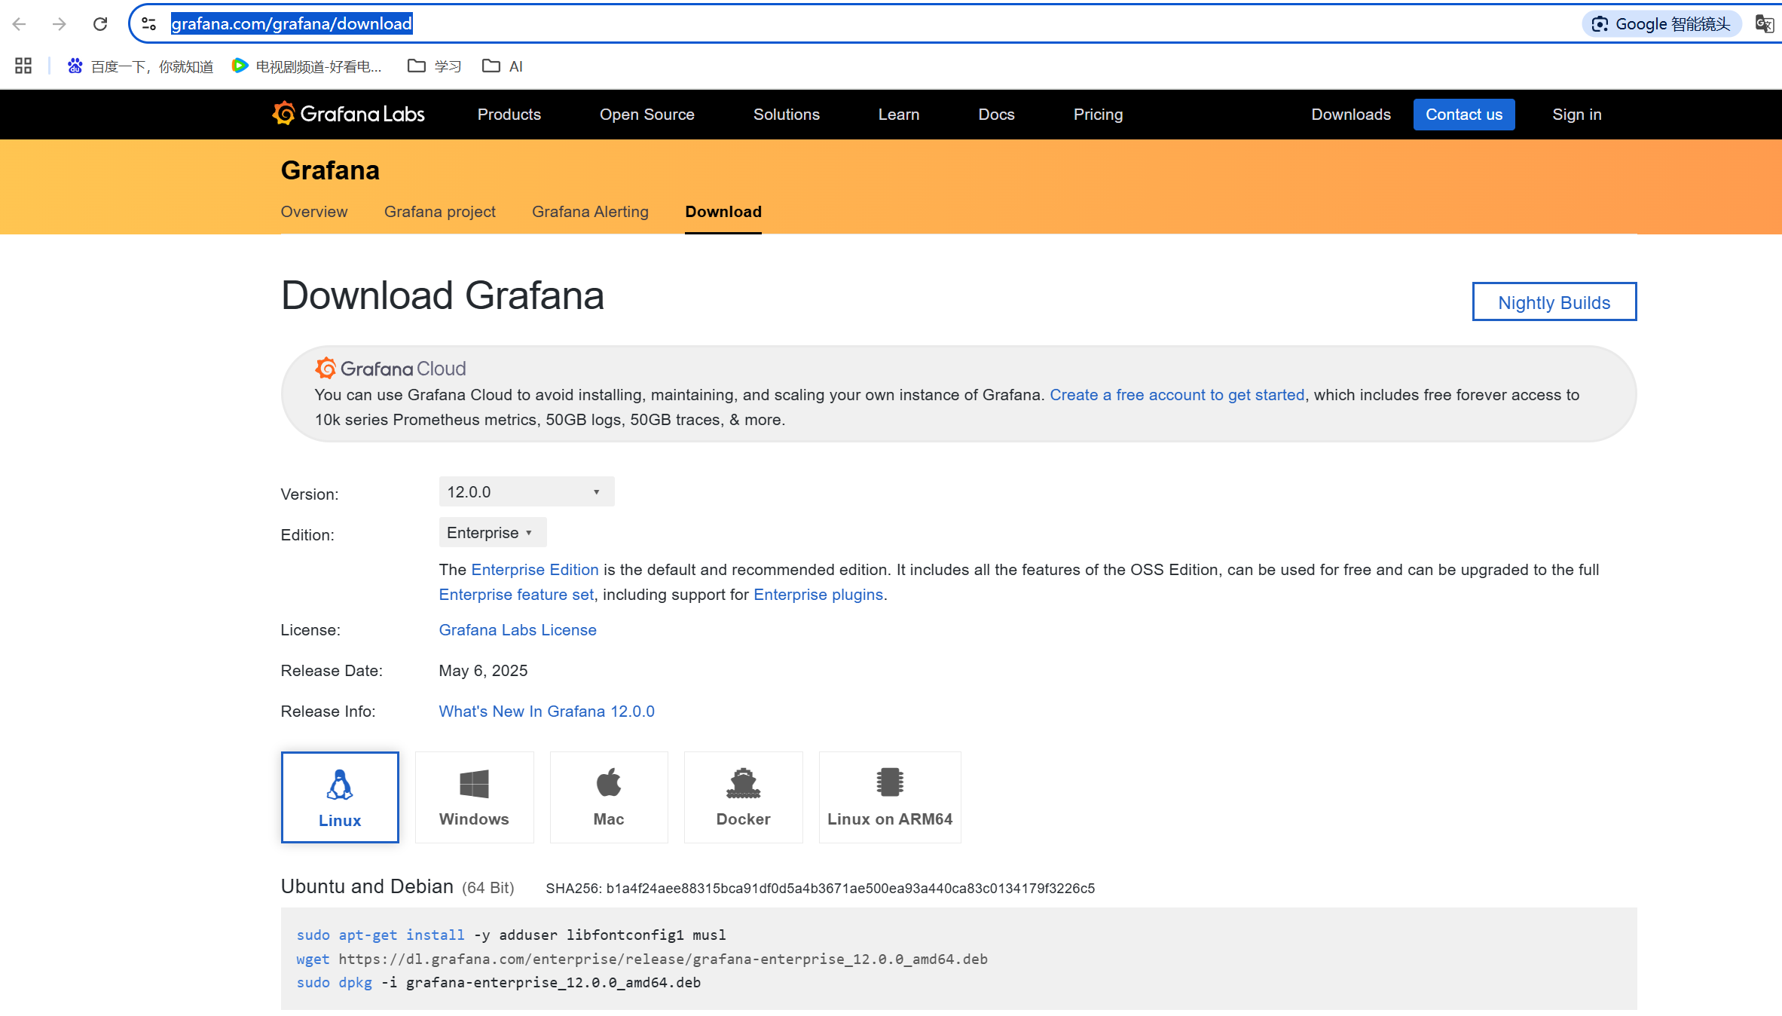
Task: Click the release date May 6, 2025
Action: [483, 671]
